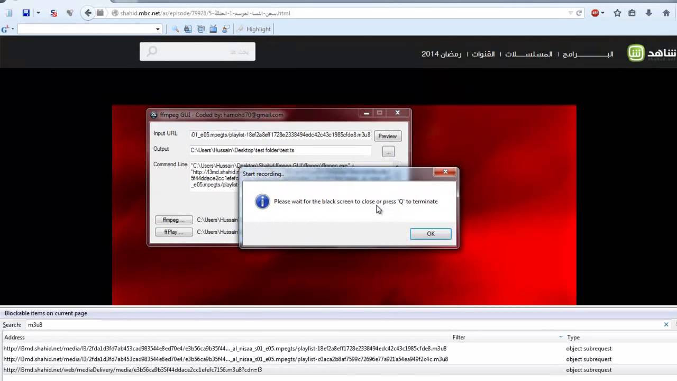677x381 pixels.
Task: Click the magnifier search icon in Google toolbar
Action: tap(175, 29)
